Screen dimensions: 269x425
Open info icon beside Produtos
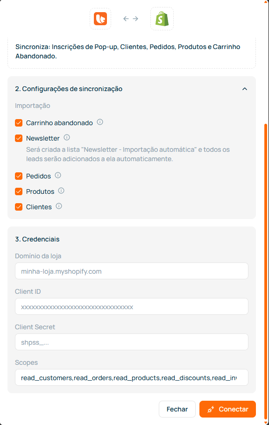[61, 191]
